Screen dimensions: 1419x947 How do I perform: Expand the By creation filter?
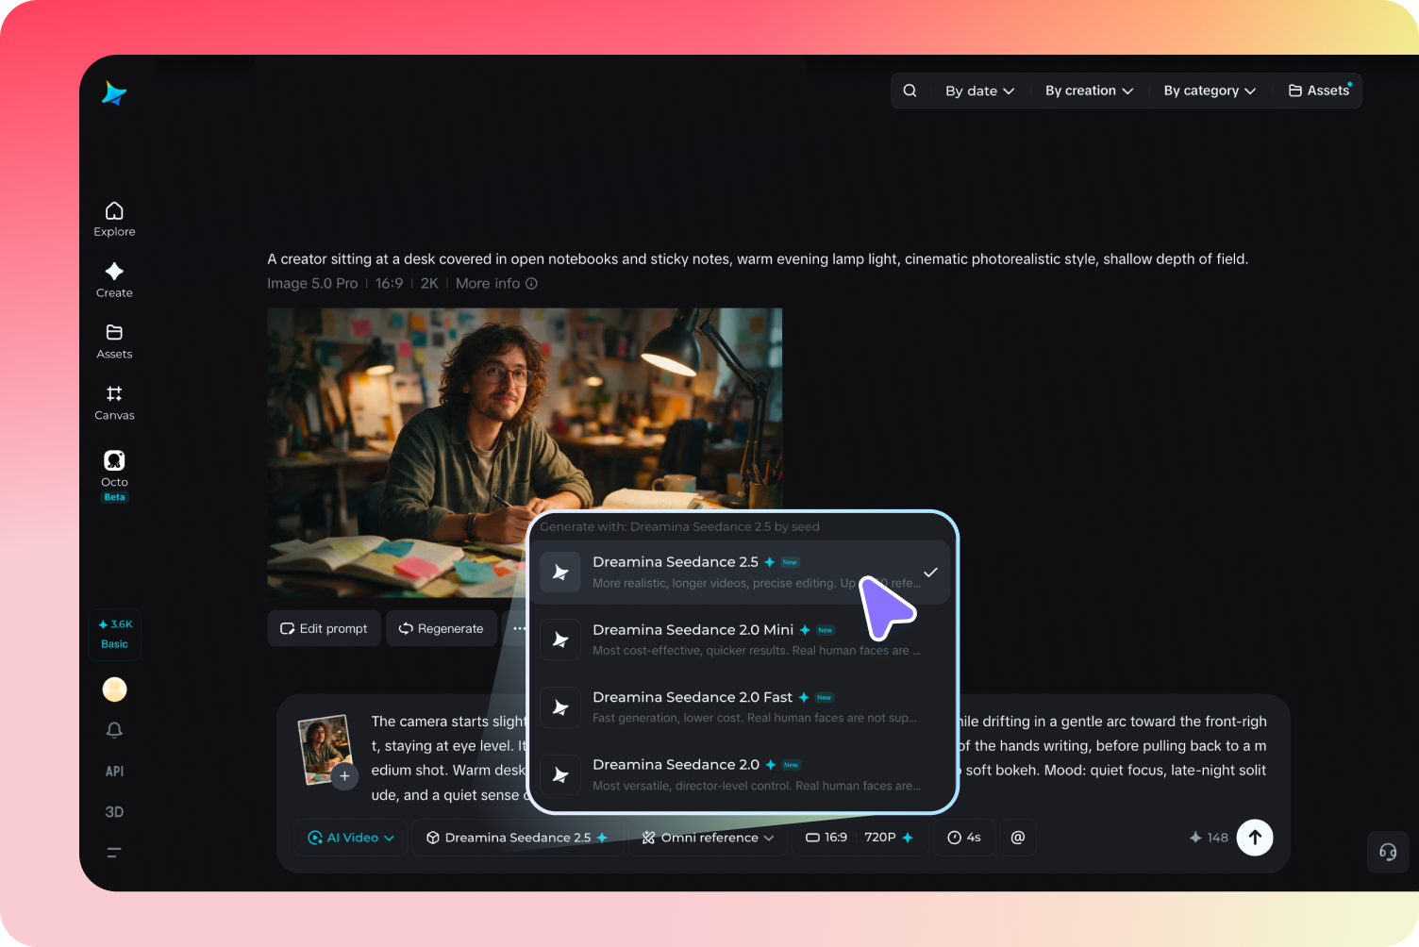click(x=1089, y=91)
